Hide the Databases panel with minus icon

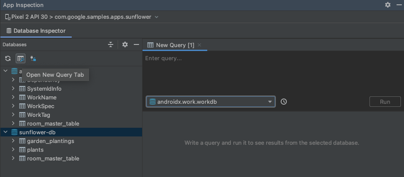point(136,44)
